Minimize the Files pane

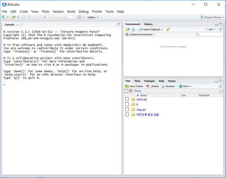(216, 82)
